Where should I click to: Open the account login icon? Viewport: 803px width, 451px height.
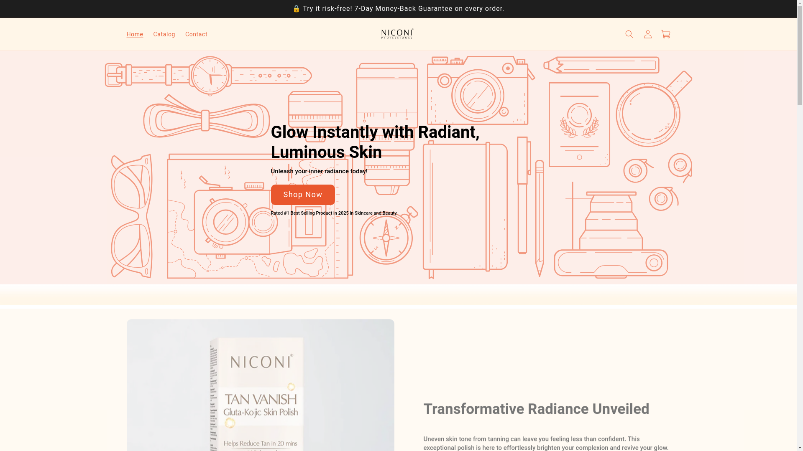[647, 34]
